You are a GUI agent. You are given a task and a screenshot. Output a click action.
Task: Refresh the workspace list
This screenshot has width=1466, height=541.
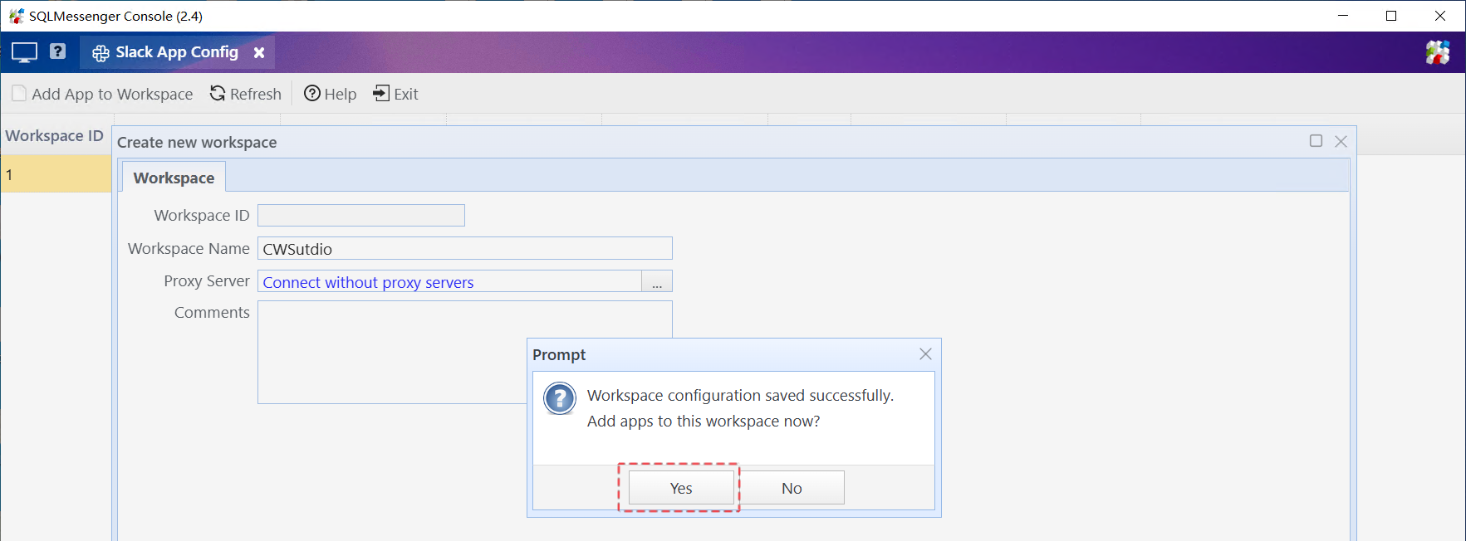[x=246, y=94]
